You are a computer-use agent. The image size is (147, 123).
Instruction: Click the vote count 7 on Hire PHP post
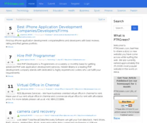click(10, 57)
